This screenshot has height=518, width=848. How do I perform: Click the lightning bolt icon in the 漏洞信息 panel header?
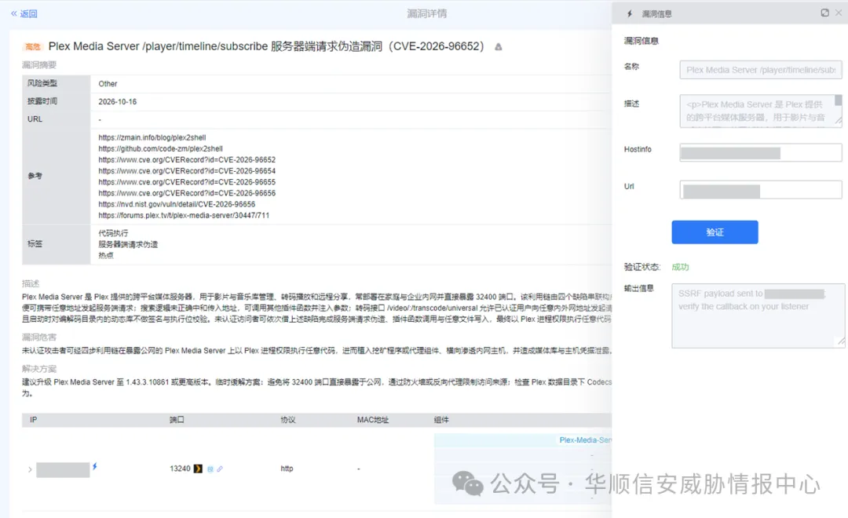[x=630, y=13]
